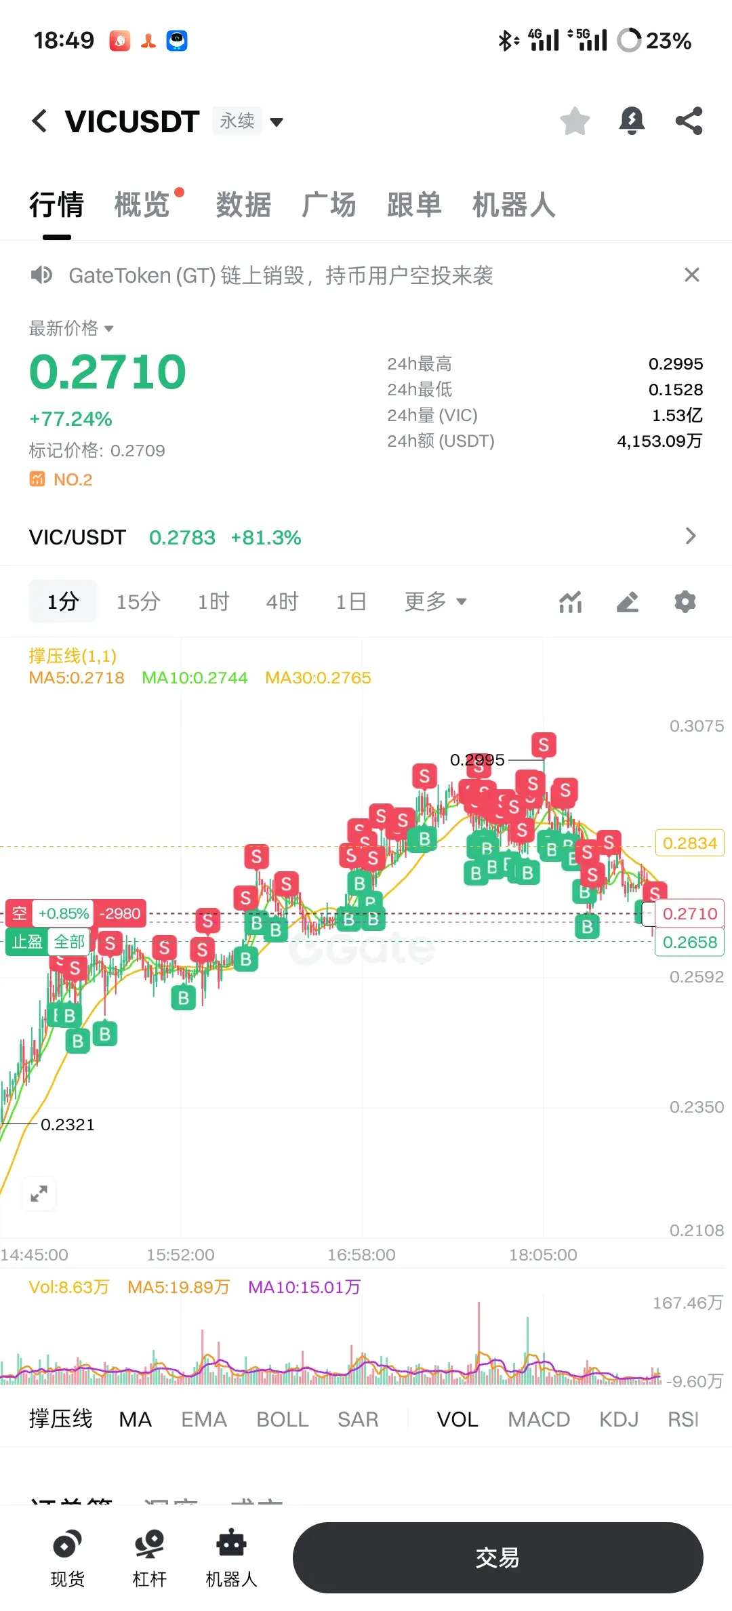Image resolution: width=732 pixels, height=1611 pixels.
Task: Tap the 0.2658 take-profit price tag
Action: [689, 942]
